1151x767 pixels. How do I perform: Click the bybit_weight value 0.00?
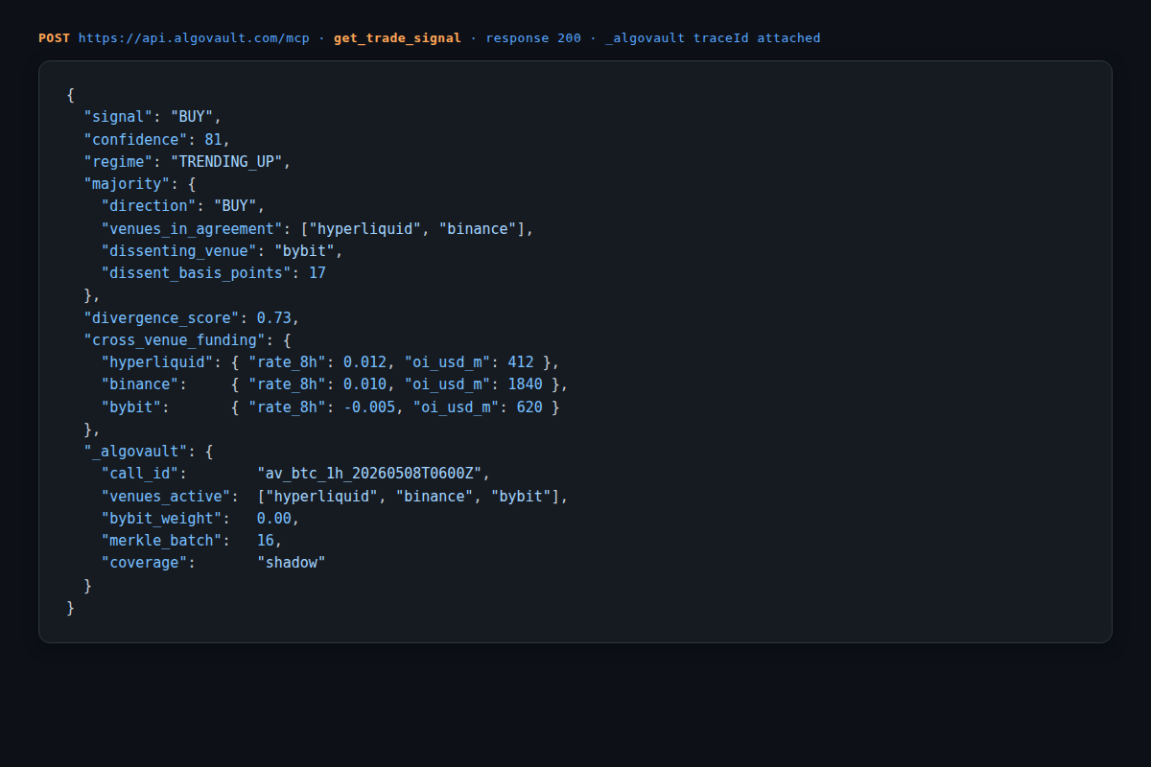tap(274, 519)
